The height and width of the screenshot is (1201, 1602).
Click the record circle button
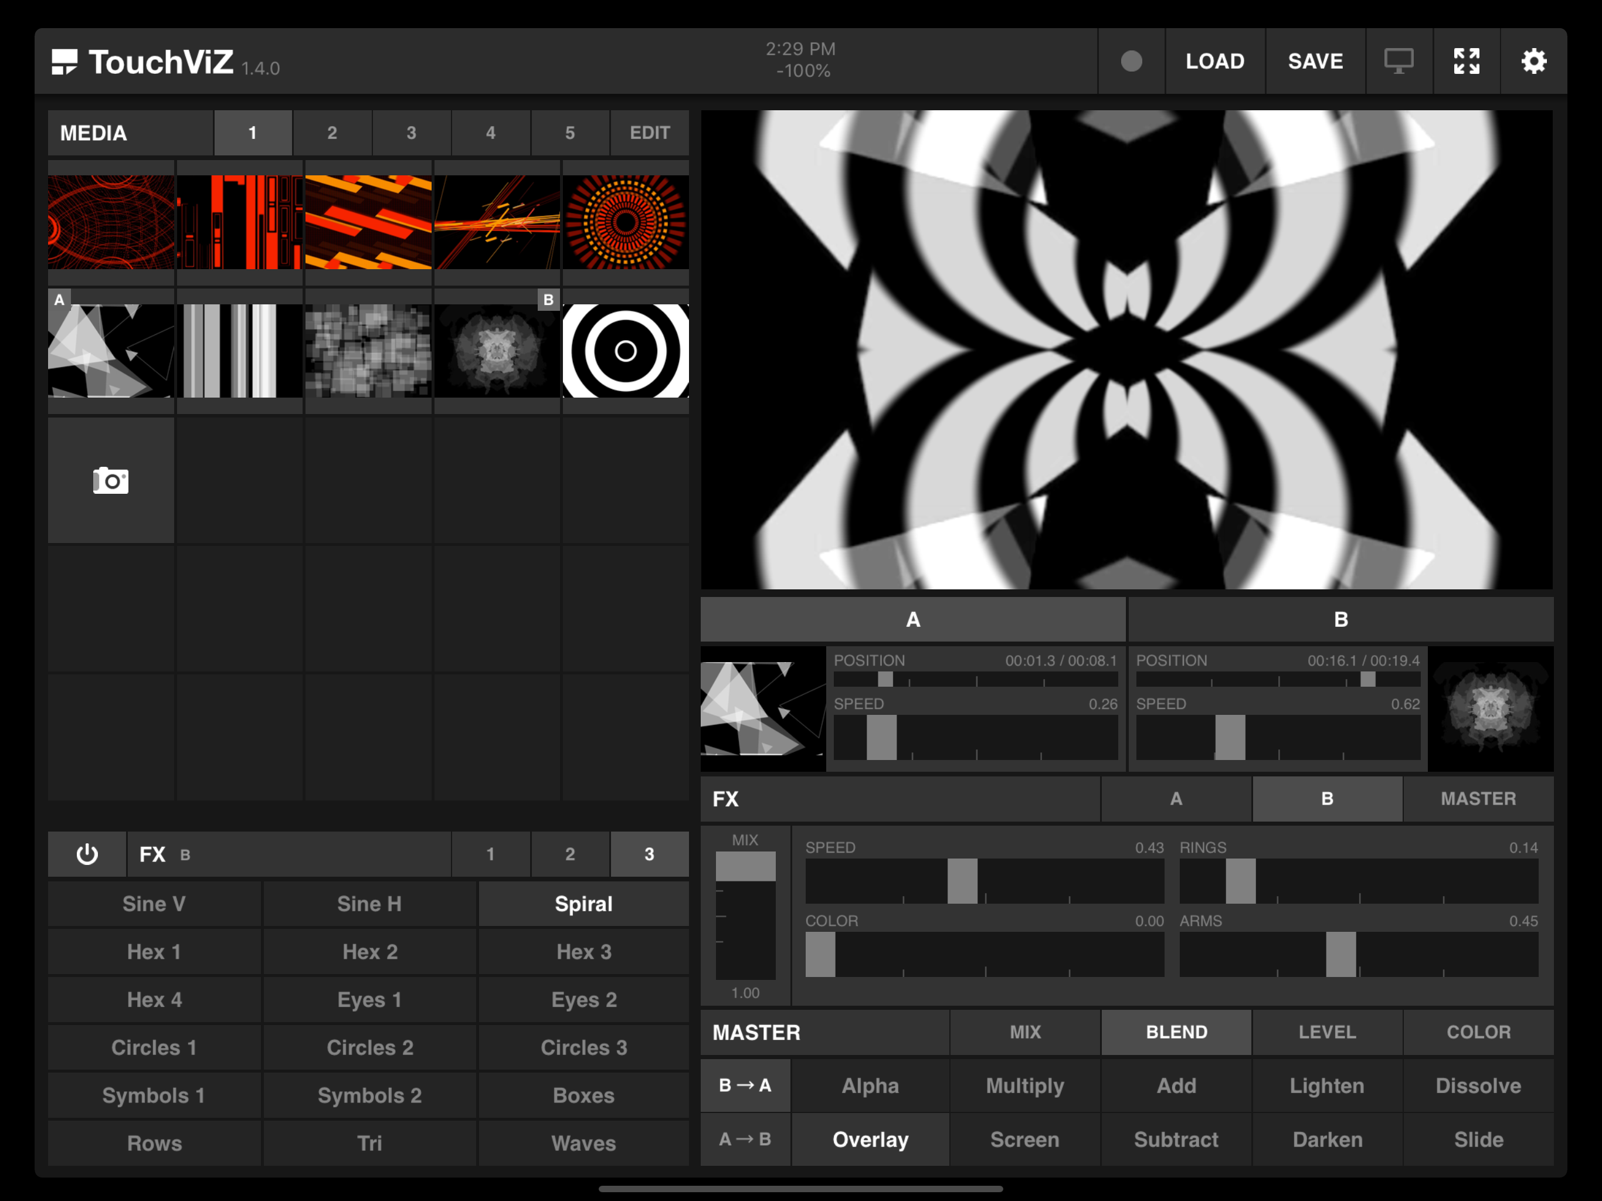[x=1131, y=62]
